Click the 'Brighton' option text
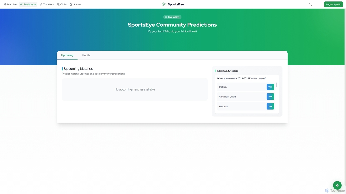346x194 pixels. pos(222,87)
